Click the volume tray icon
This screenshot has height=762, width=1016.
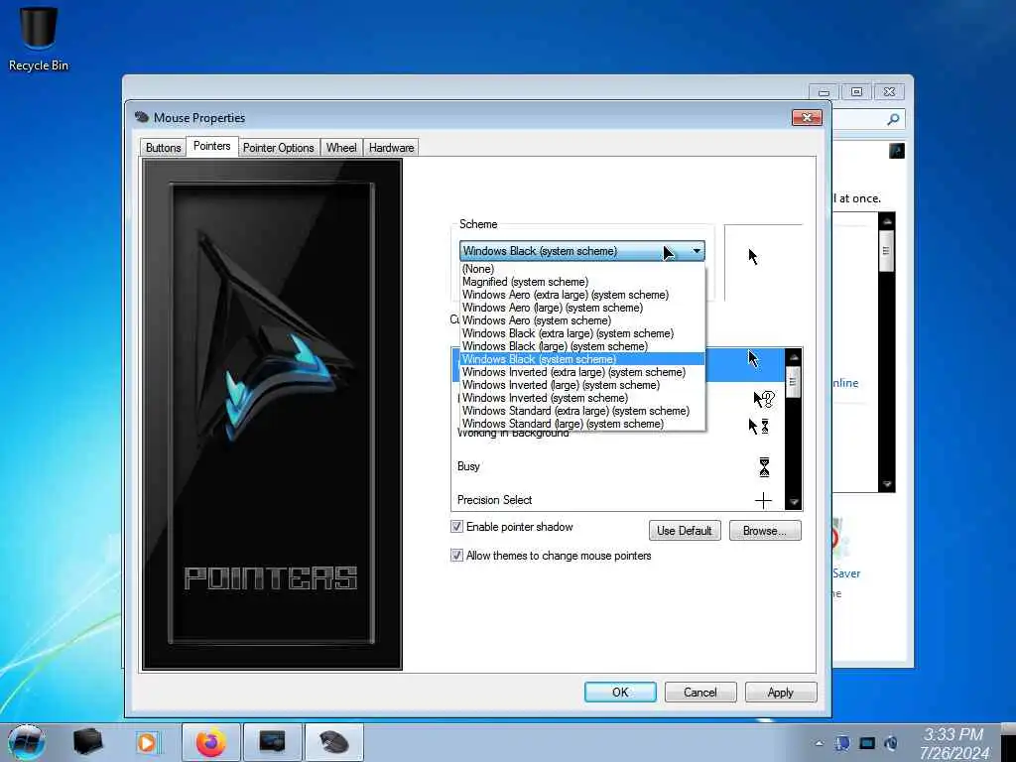pos(891,743)
